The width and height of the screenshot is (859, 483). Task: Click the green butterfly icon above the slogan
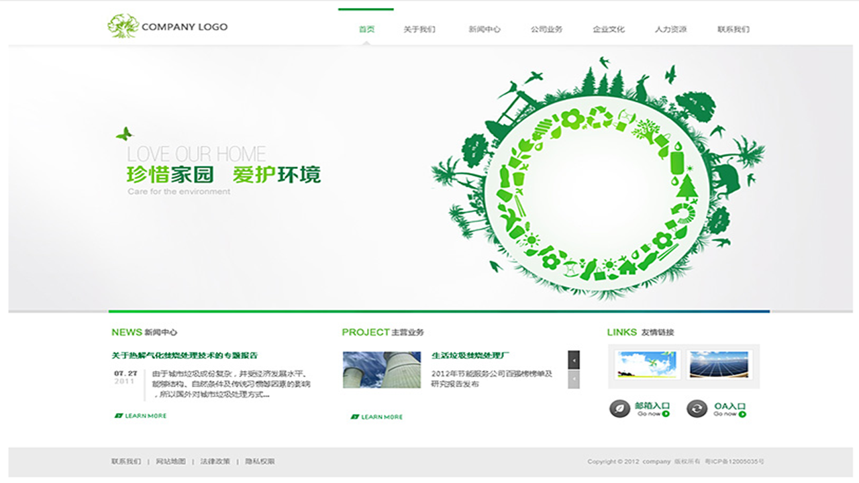pyautogui.click(x=124, y=134)
